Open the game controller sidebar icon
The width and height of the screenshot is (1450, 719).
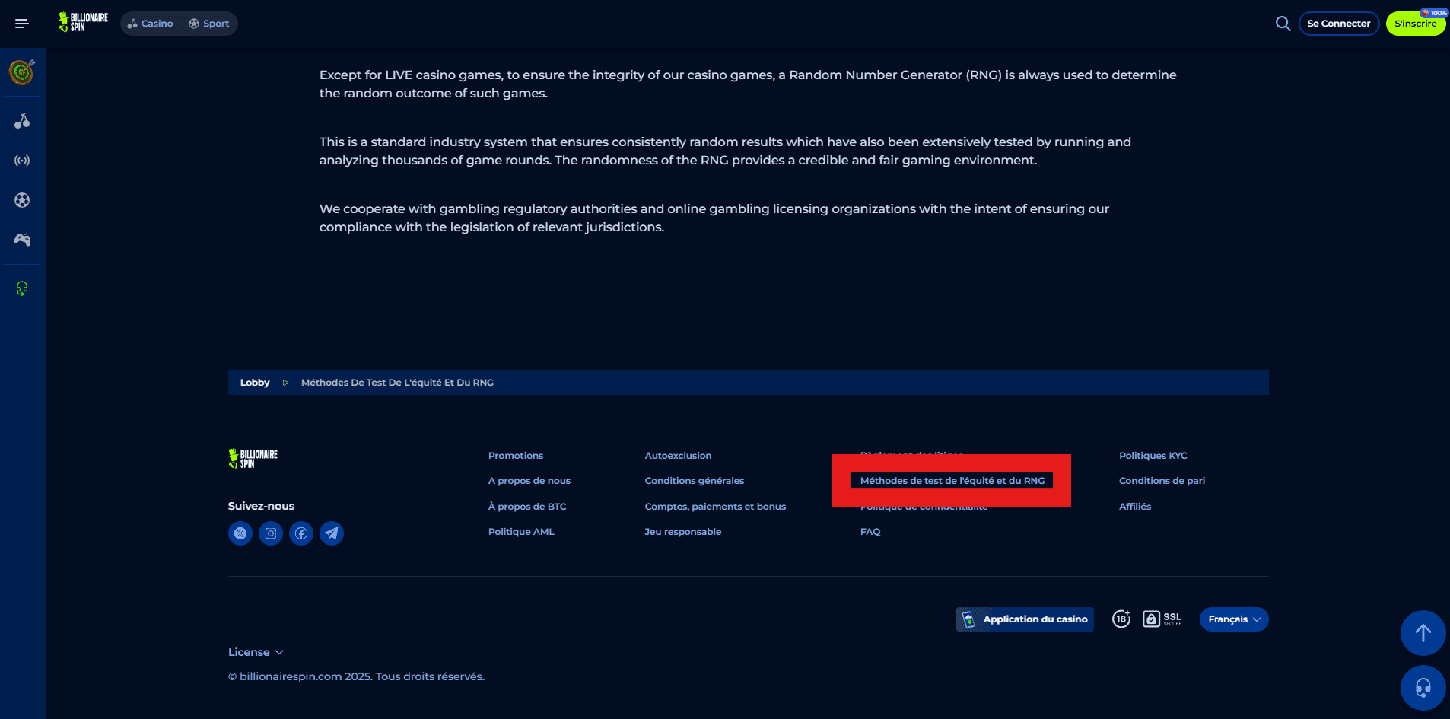(22, 240)
